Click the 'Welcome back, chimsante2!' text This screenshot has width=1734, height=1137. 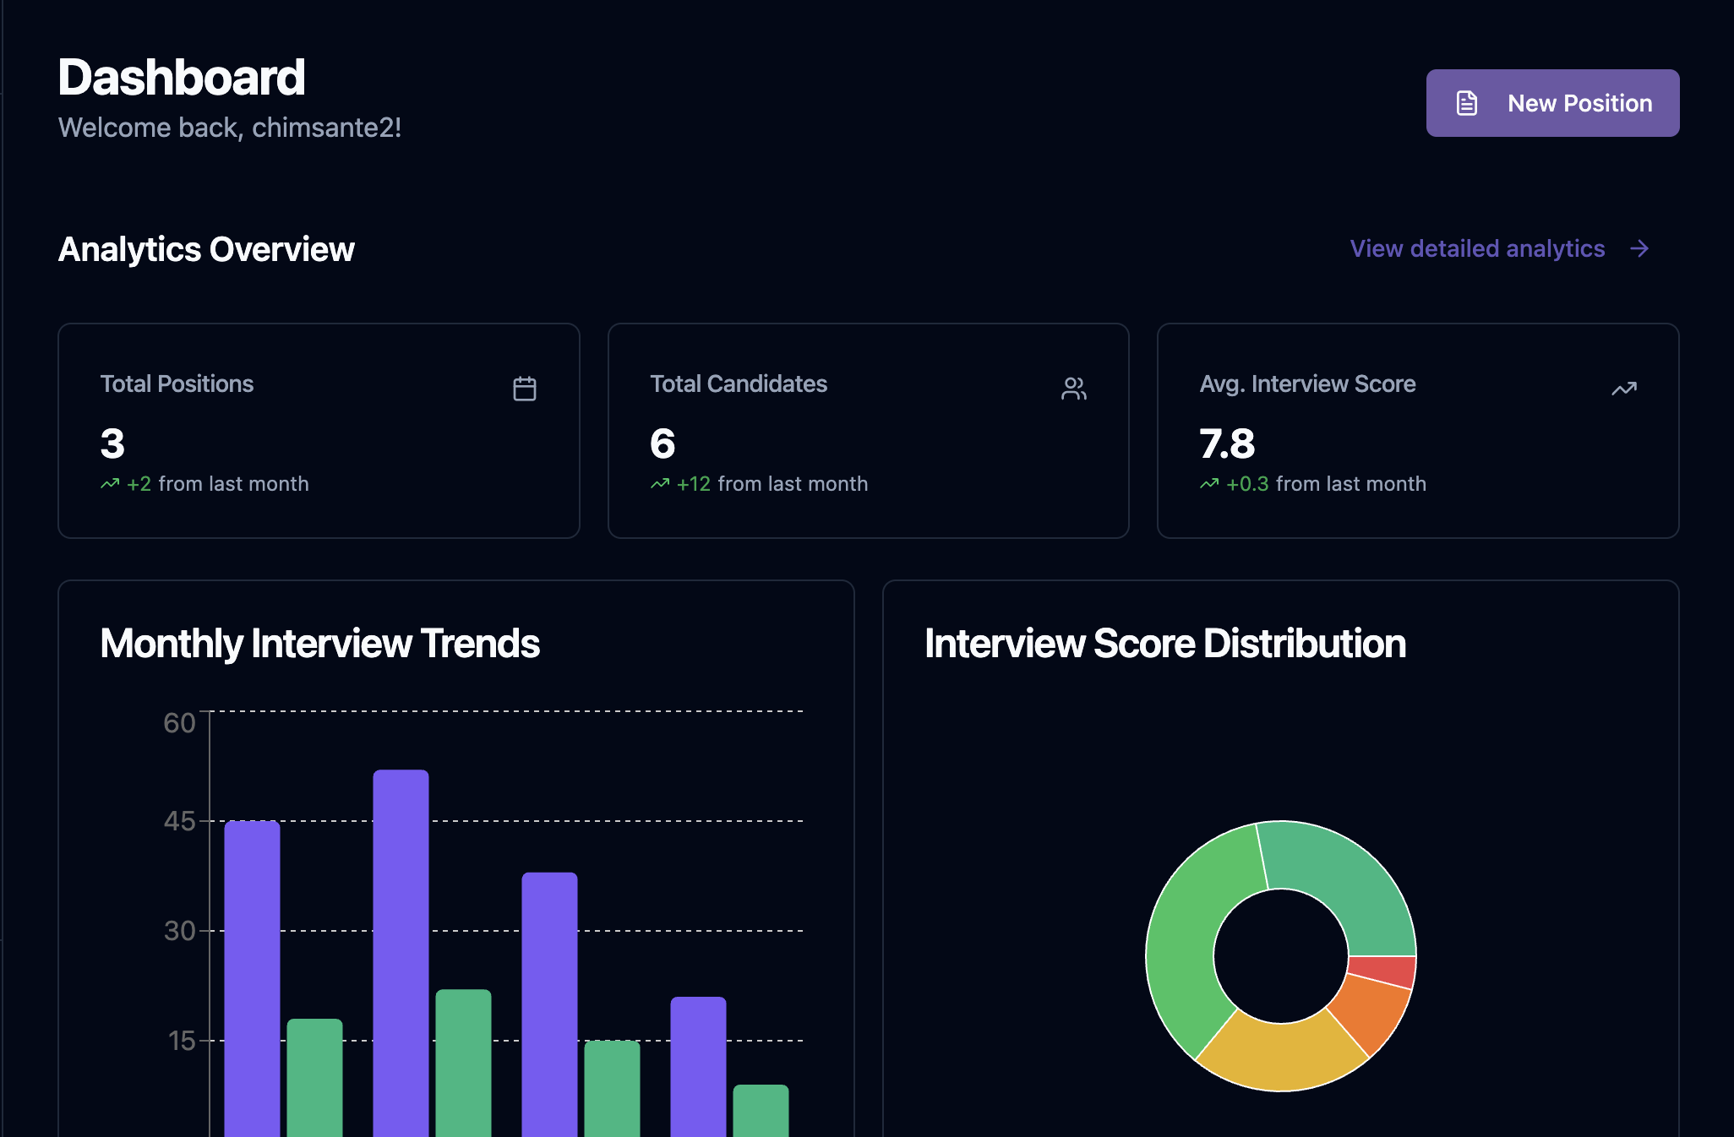click(230, 128)
